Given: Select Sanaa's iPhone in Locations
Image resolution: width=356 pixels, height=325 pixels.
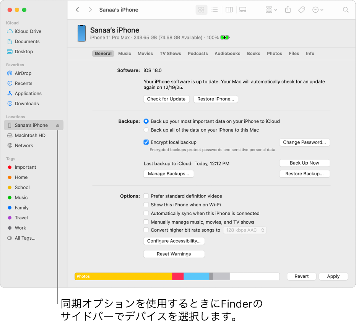Looking at the screenshot, I should [x=34, y=125].
